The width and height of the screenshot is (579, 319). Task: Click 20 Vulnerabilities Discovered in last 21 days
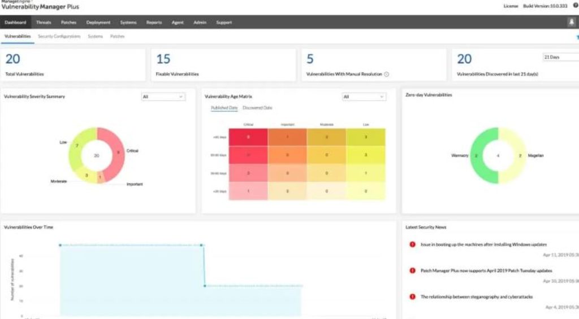(464, 59)
